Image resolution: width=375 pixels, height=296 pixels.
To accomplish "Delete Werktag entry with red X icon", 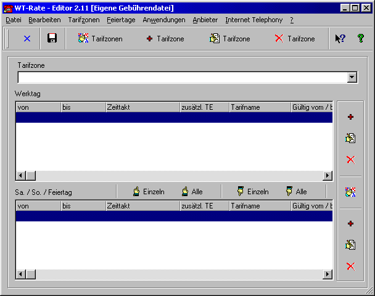I will 351,160.
